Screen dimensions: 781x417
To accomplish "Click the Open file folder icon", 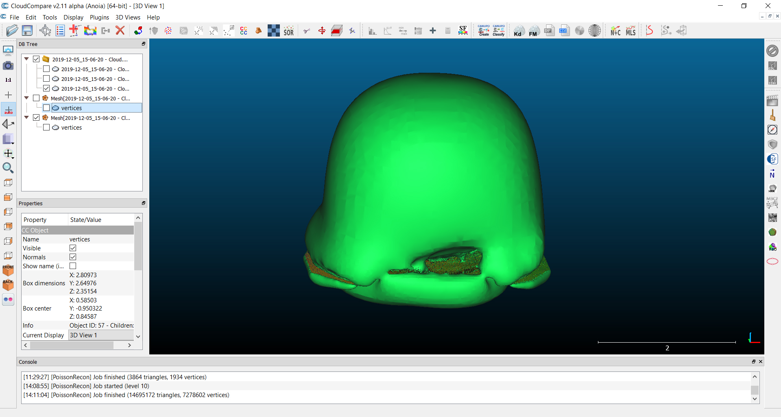I will tap(12, 30).
